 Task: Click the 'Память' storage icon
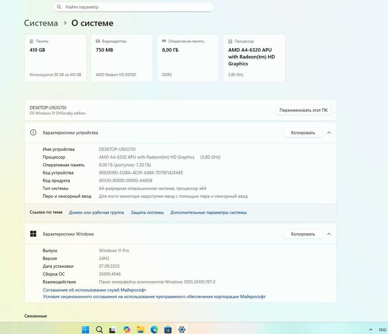[31, 41]
